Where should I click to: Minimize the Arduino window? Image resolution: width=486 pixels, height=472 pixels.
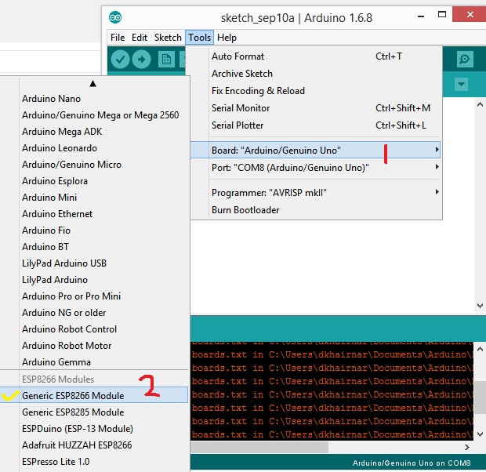(x=421, y=15)
